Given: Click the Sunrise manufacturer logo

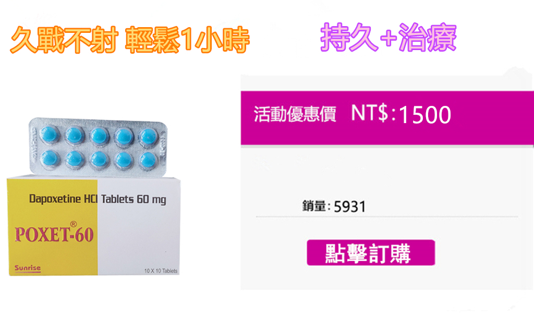Looking at the screenshot, I should coord(28,268).
